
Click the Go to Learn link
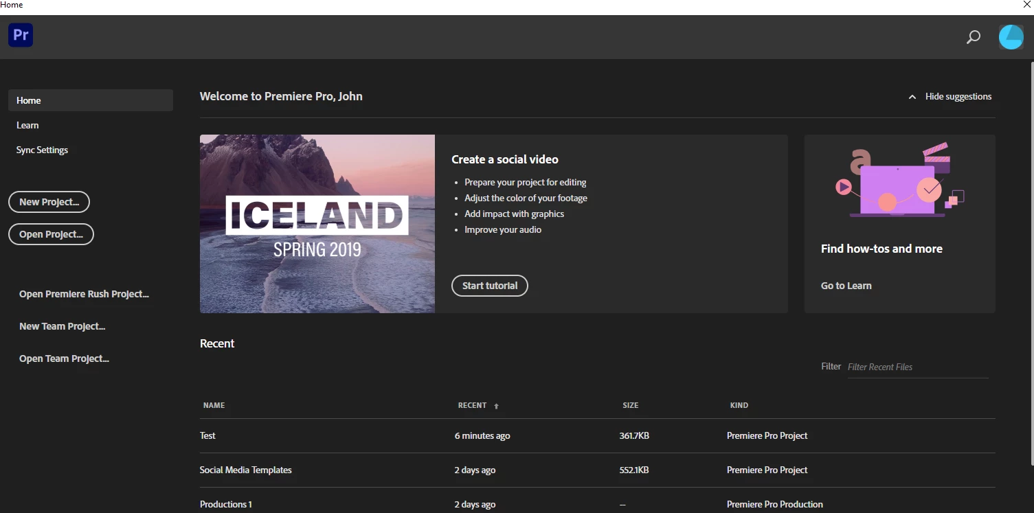[846, 286]
